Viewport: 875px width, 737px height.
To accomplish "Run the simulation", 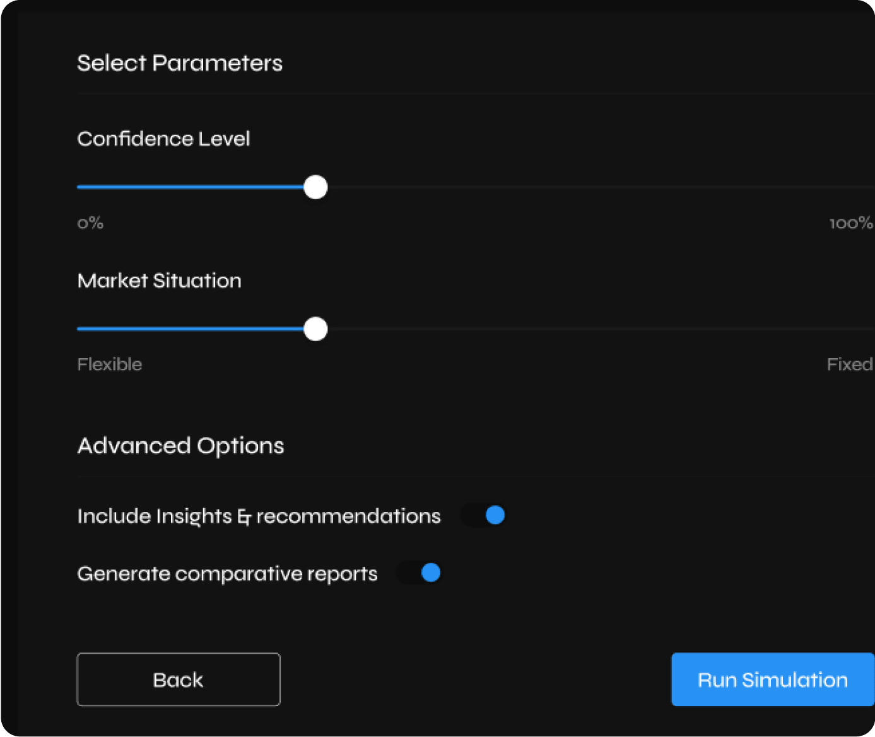I will coord(772,680).
